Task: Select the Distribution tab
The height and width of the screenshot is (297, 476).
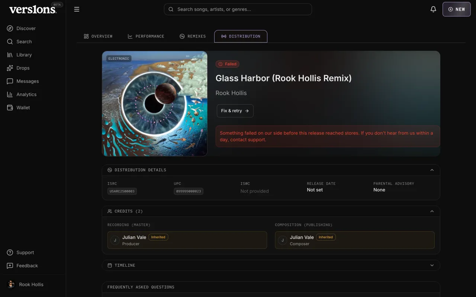Action: (241, 36)
